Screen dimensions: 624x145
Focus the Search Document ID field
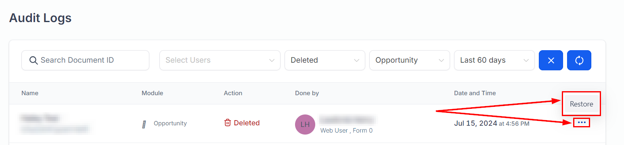click(85, 60)
